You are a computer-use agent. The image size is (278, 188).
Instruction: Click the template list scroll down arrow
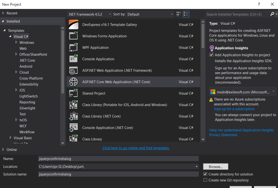[203, 139]
